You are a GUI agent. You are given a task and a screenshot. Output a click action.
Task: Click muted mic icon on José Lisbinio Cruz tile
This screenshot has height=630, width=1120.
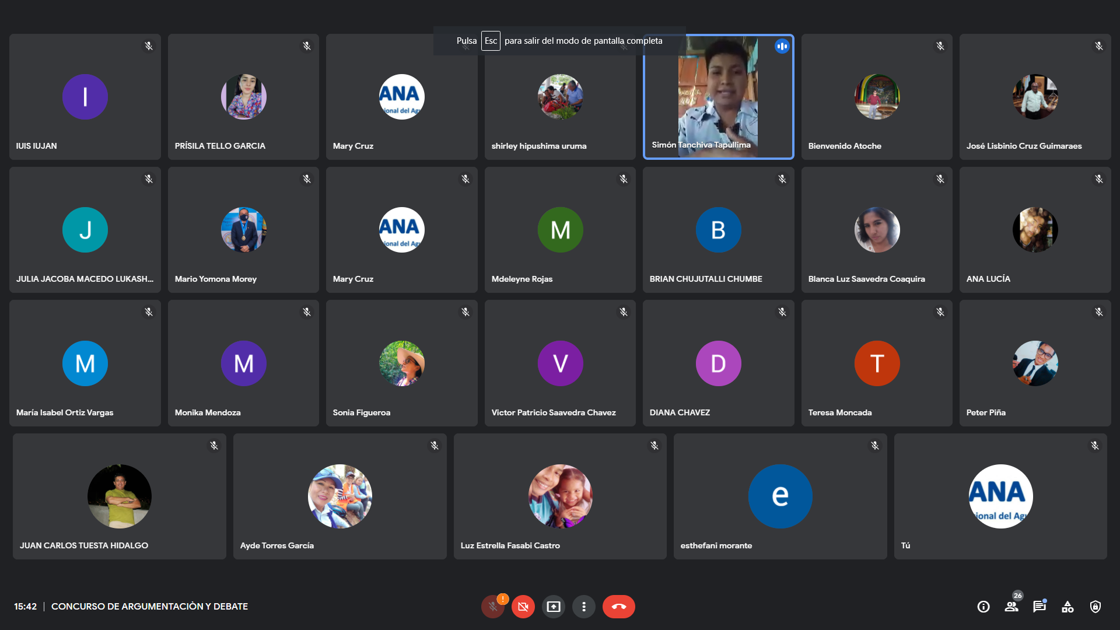coord(1099,46)
